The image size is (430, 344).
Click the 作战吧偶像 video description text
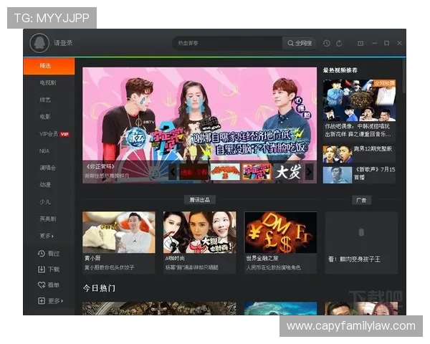pyautogui.click(x=358, y=130)
